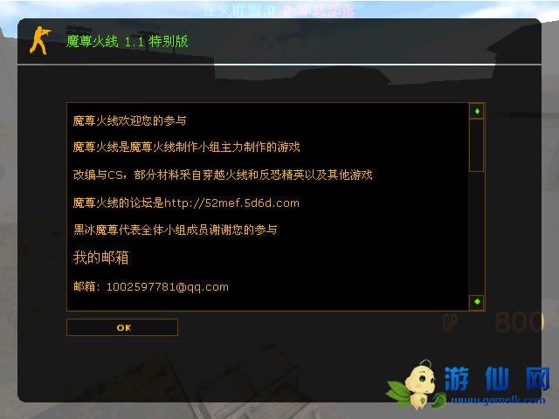Click the scroll-up green diamond arrow
Image resolution: width=559 pixels, height=419 pixels.
477,111
